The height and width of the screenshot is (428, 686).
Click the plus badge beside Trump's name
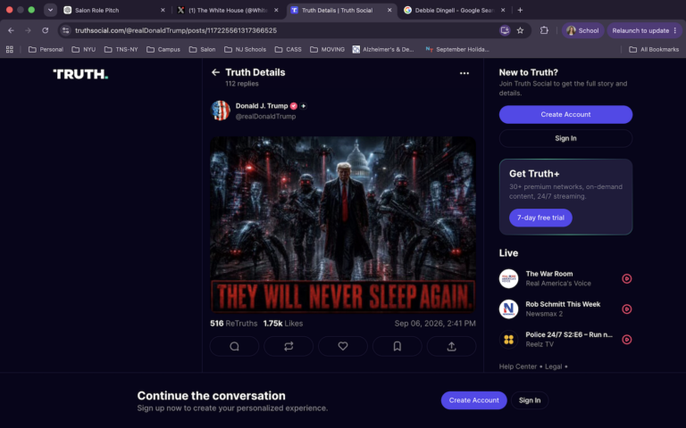click(x=303, y=106)
